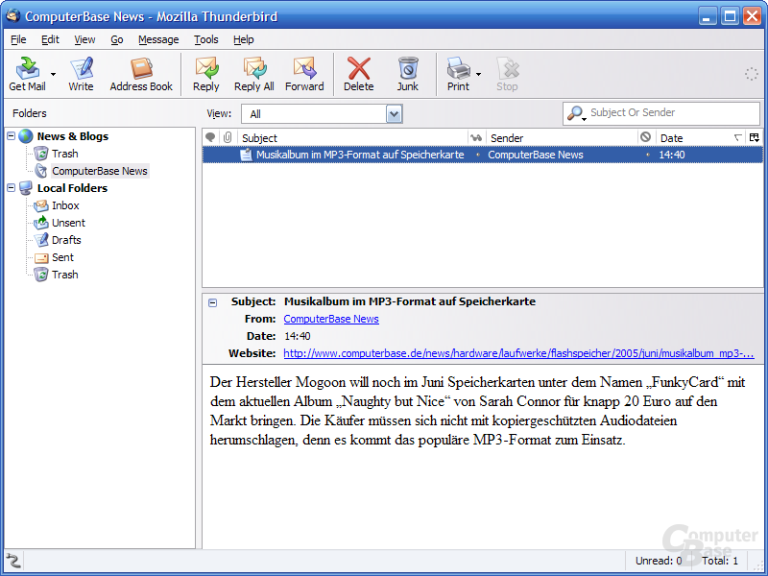Open the Edit menu

coord(50,39)
